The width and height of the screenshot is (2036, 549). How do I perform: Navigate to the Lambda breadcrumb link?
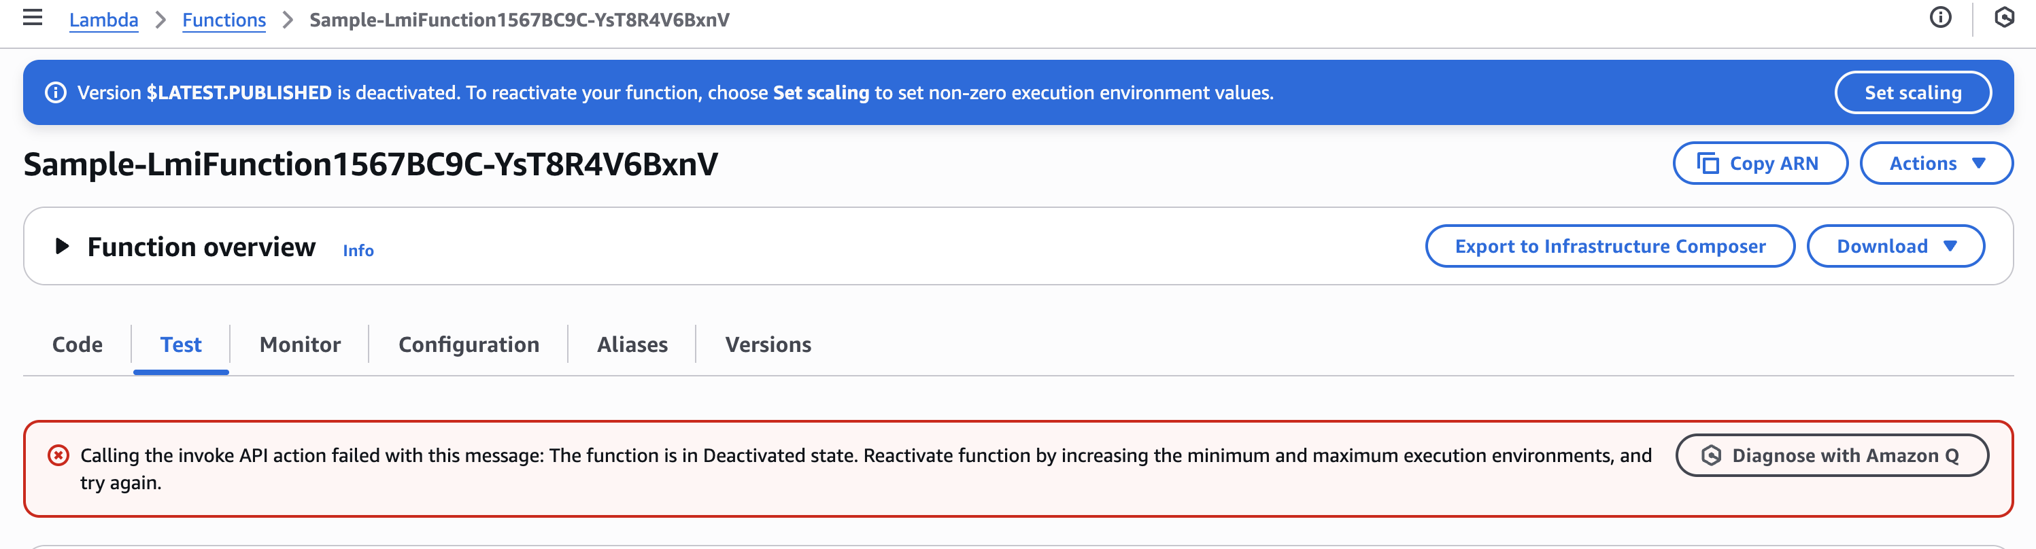point(103,20)
